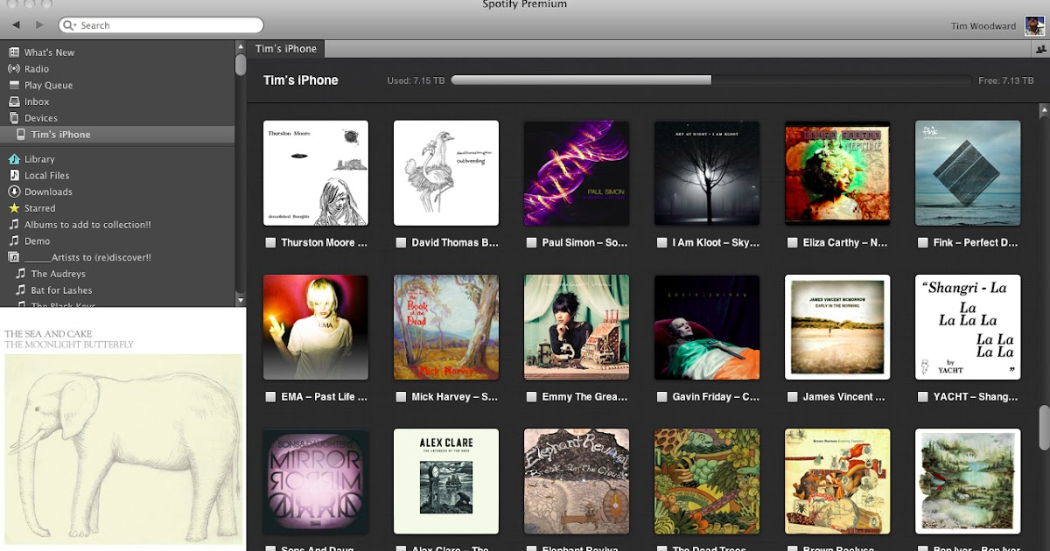The width and height of the screenshot is (1050, 551).
Task: Check the Thurston Moore album checkbox
Action: [270, 243]
